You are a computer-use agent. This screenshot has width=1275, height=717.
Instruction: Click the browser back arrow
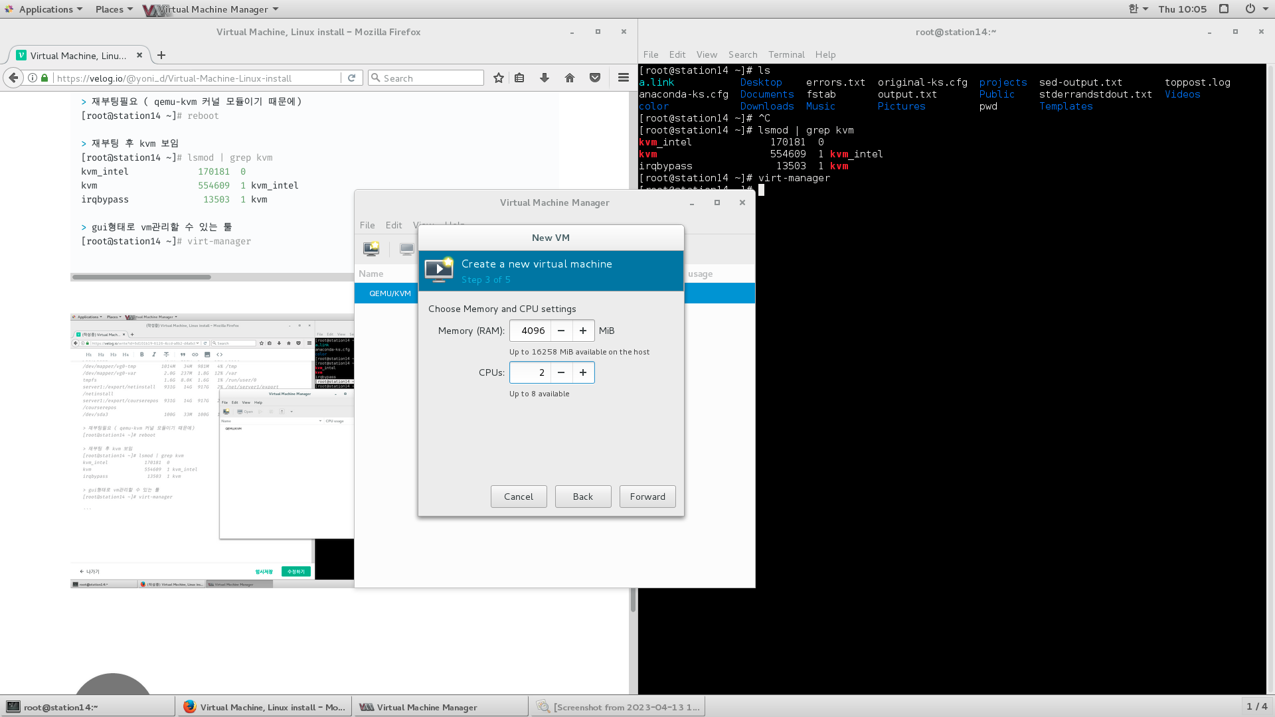13,78
